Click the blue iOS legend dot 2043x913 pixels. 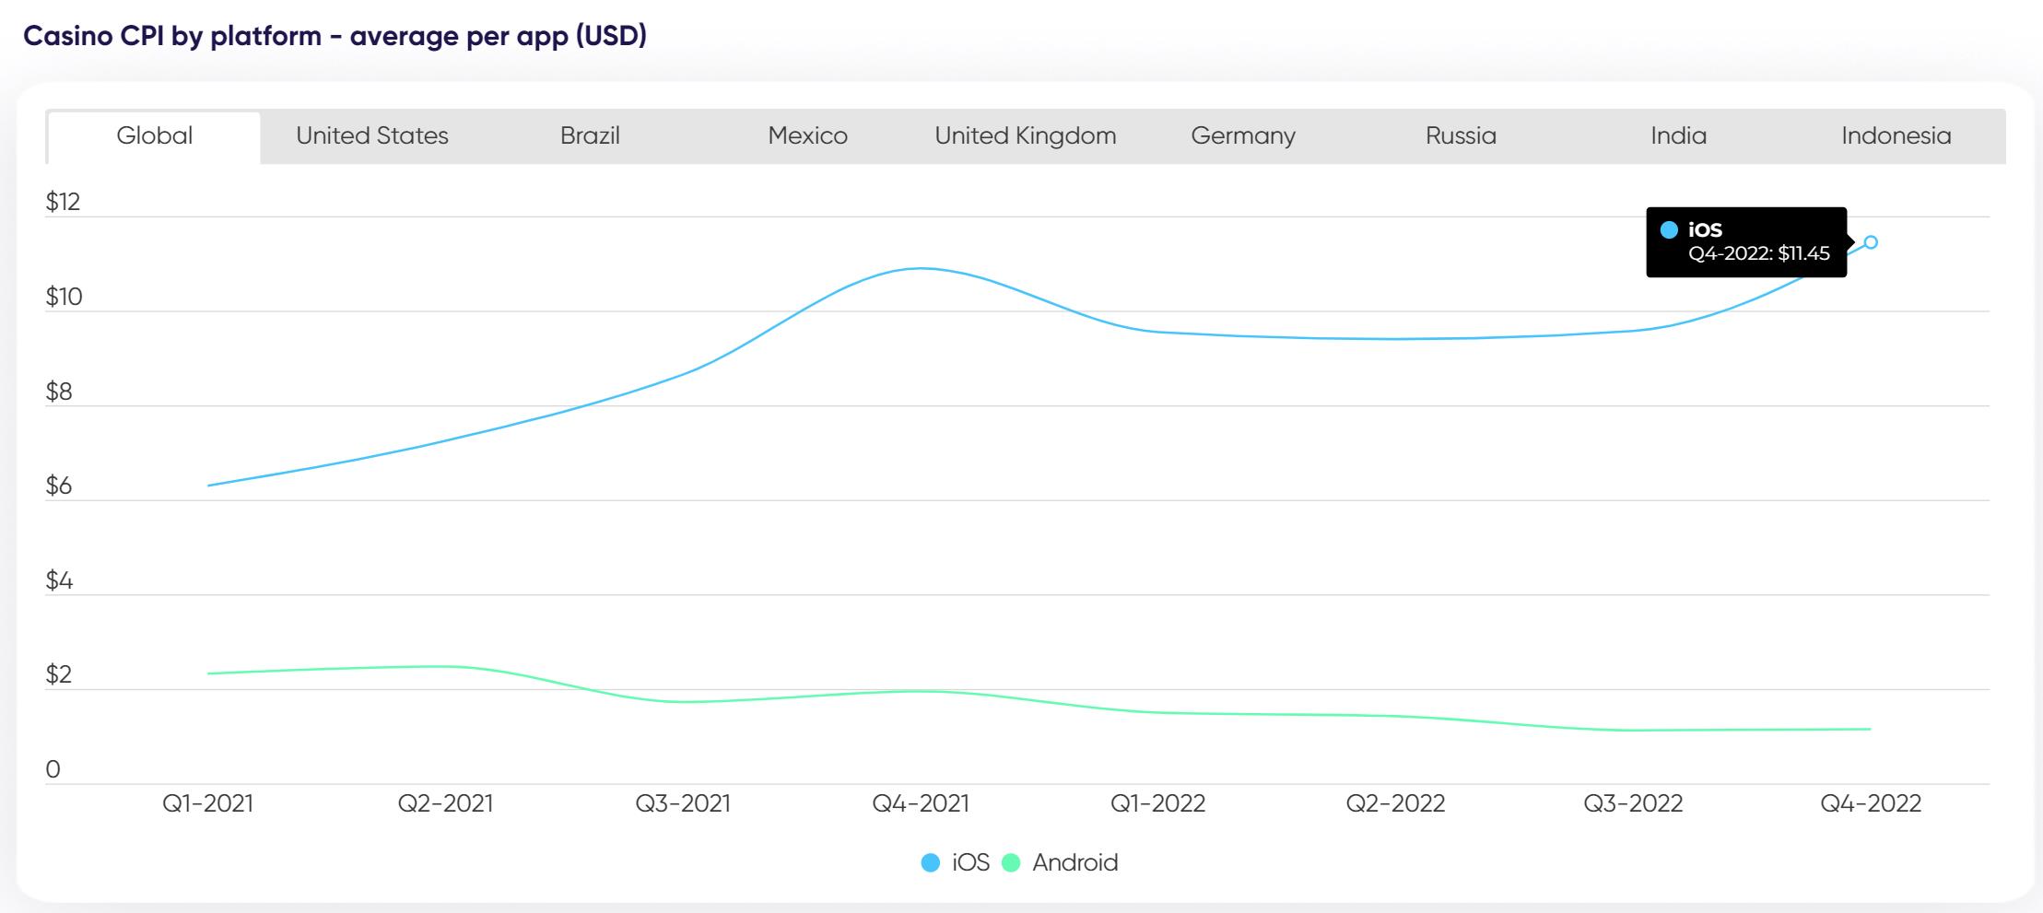(931, 862)
